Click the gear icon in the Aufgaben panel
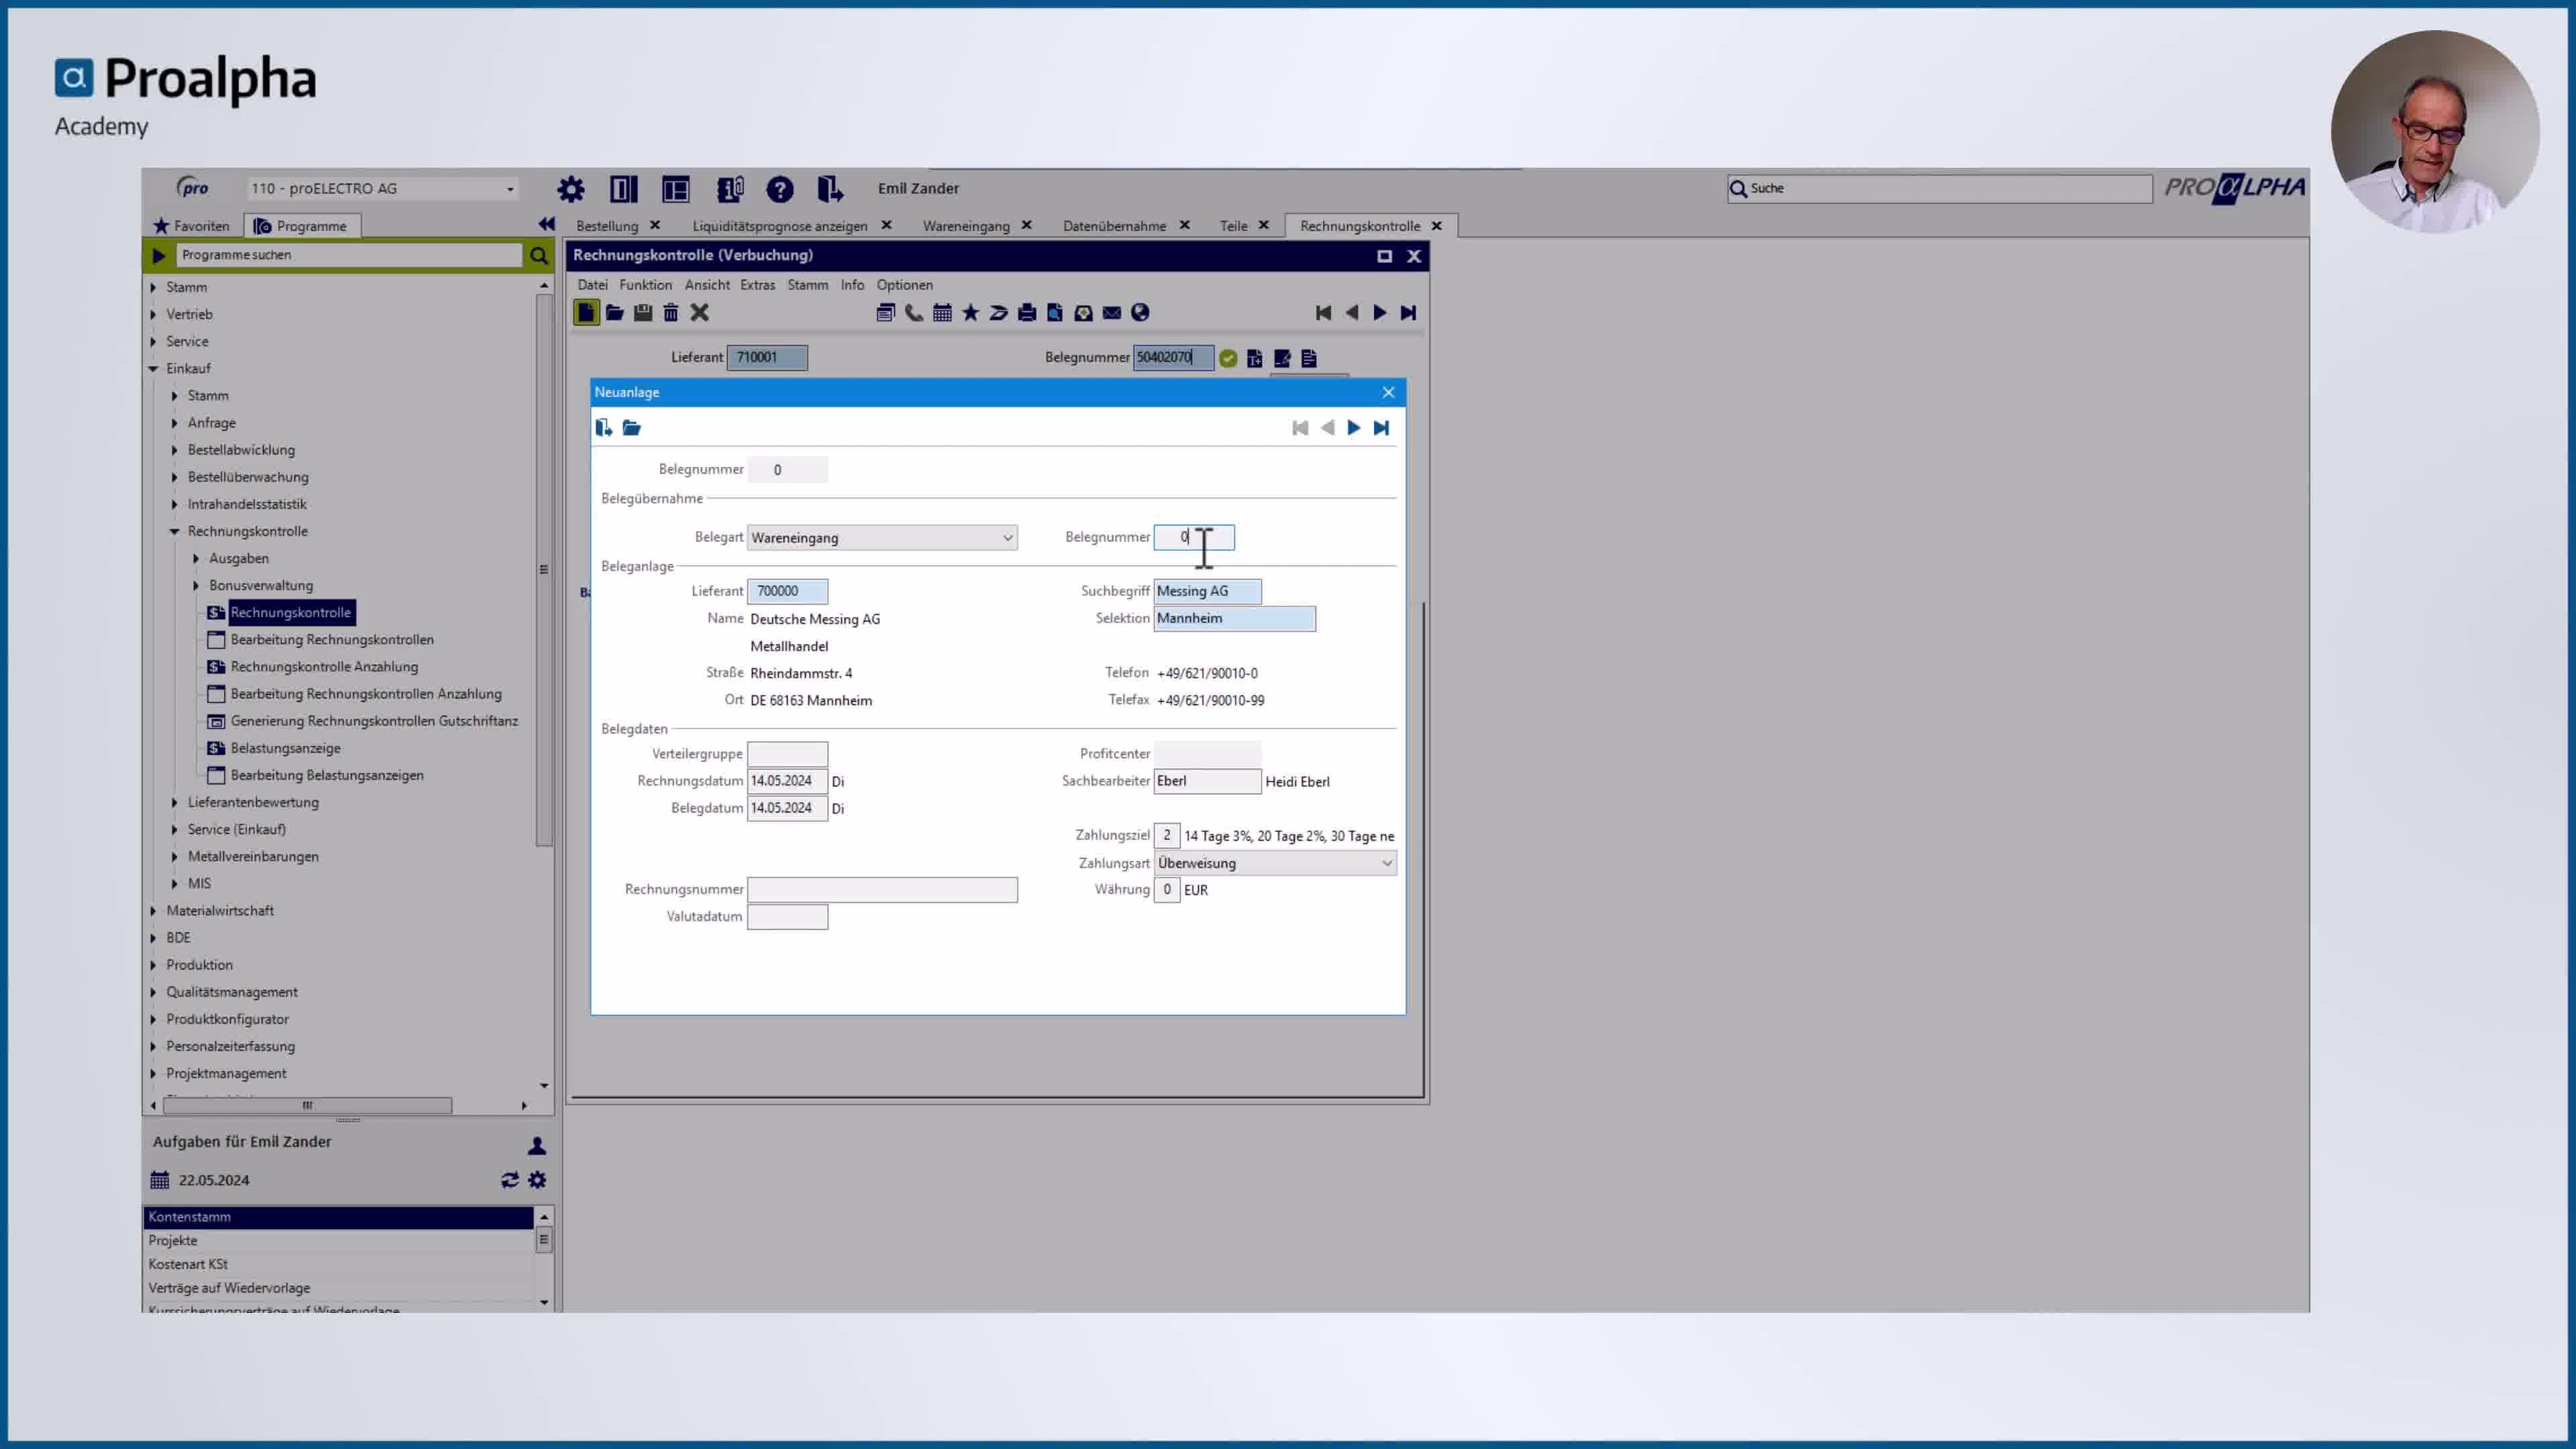The width and height of the screenshot is (2576, 1449). point(537,1180)
